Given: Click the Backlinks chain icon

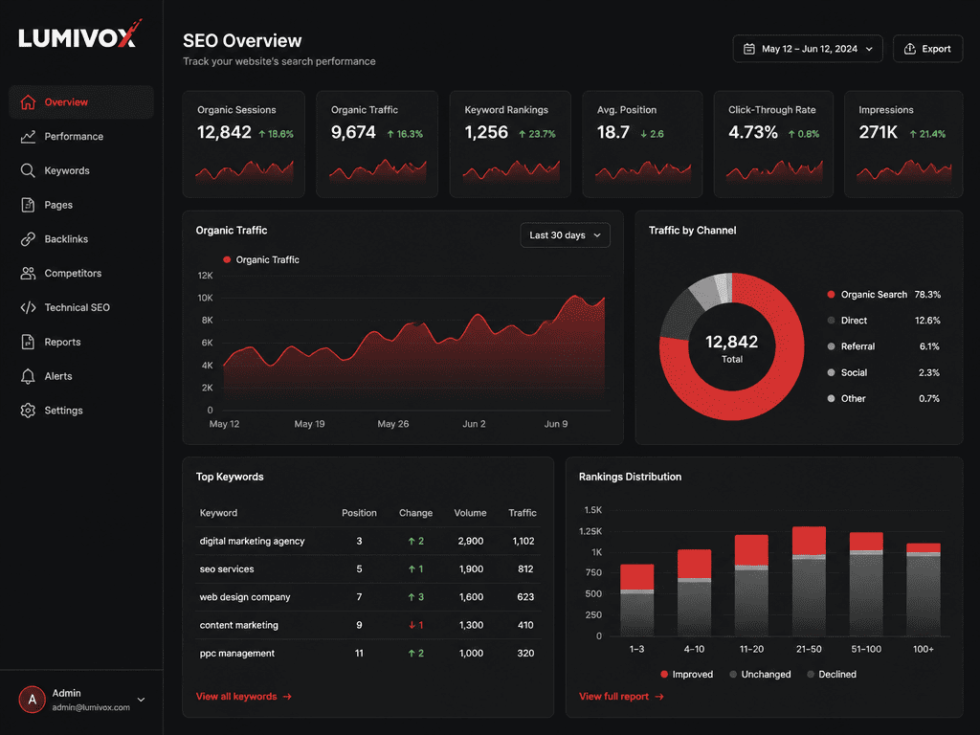Looking at the screenshot, I should (x=28, y=238).
